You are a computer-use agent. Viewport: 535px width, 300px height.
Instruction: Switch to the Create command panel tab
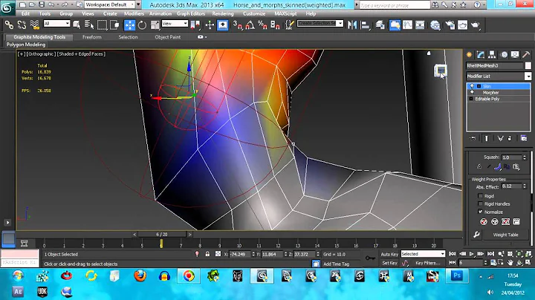tap(470, 54)
